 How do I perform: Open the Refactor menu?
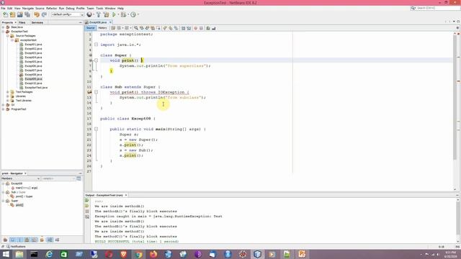pyautogui.click(x=51, y=8)
